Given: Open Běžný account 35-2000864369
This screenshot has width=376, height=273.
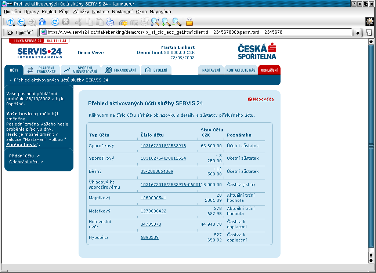Looking at the screenshot, I should (x=157, y=171).
